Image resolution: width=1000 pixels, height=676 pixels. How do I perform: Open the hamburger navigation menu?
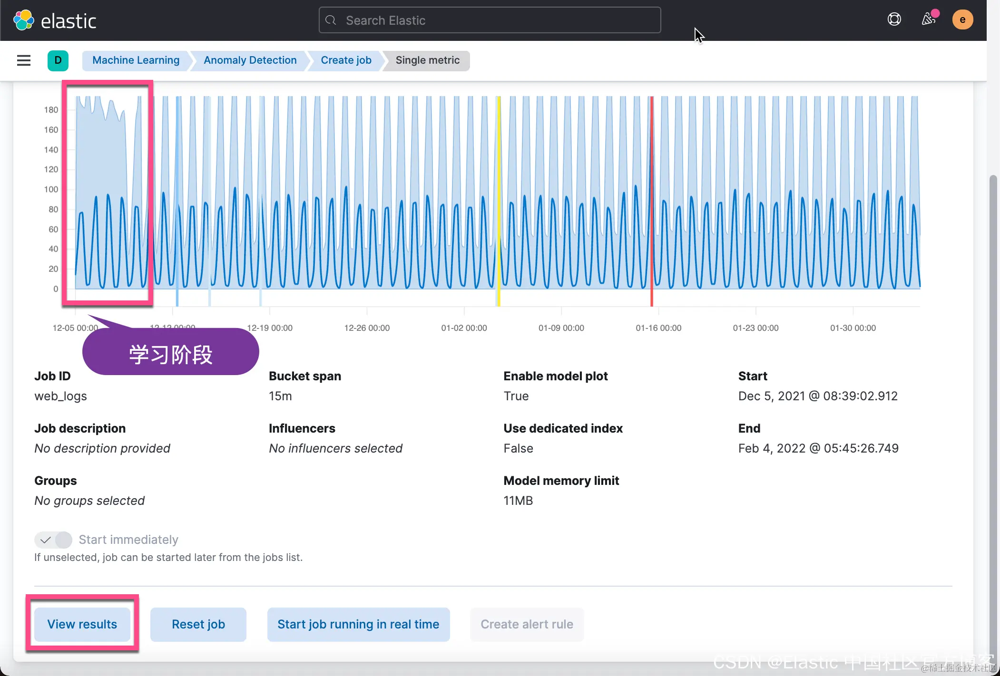click(x=24, y=60)
